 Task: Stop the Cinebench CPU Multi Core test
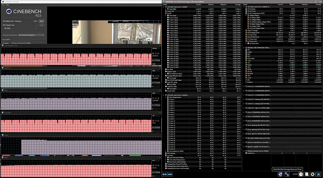click(41, 21)
